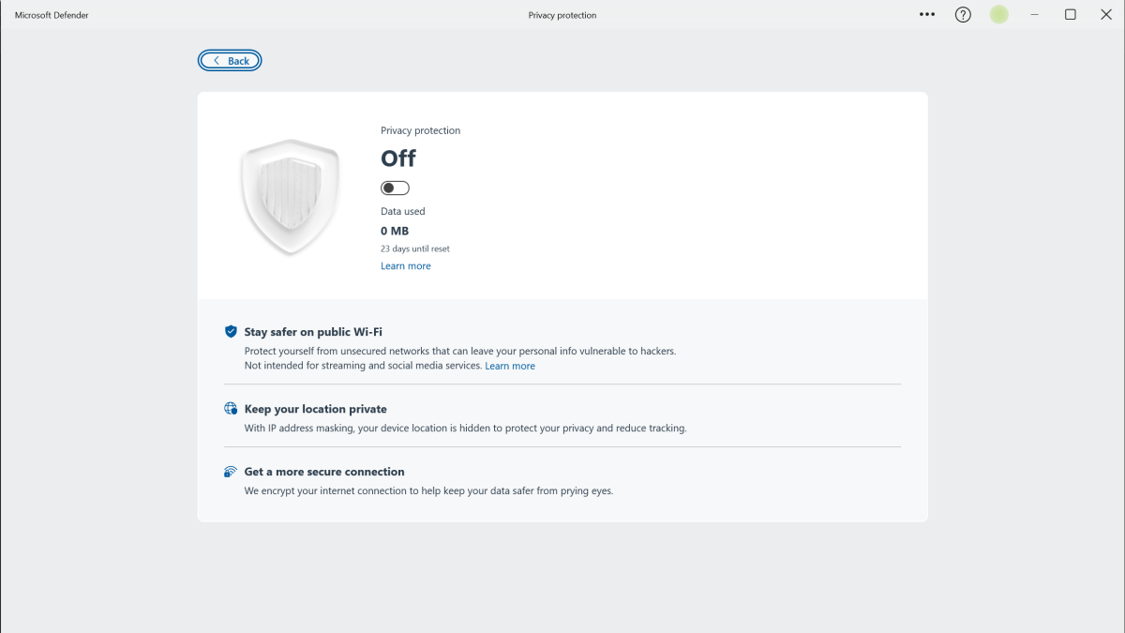This screenshot has height=633, width=1125.
Task: Click the '0 MB' data used value
Action: pyautogui.click(x=395, y=231)
